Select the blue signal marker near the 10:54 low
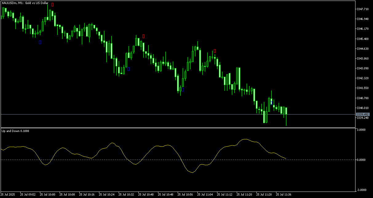The width and height of the screenshot is (373, 198). point(183,90)
